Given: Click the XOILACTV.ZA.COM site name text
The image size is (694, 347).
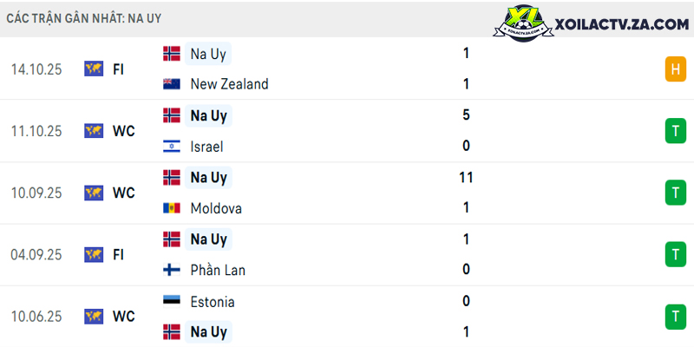Looking at the screenshot, I should tap(622, 25).
